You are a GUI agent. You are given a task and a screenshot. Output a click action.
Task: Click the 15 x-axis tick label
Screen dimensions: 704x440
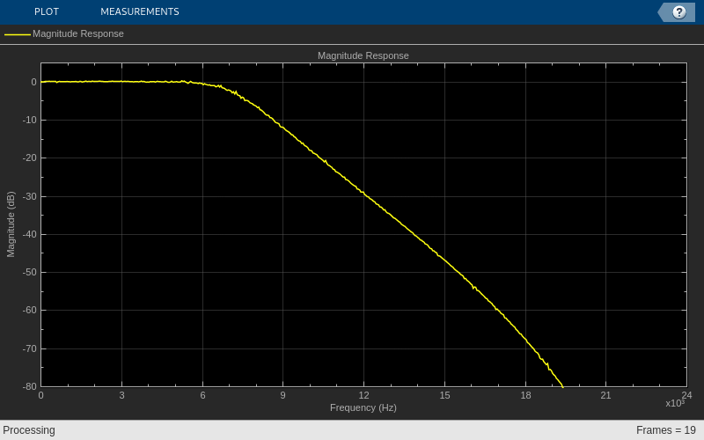tap(444, 395)
